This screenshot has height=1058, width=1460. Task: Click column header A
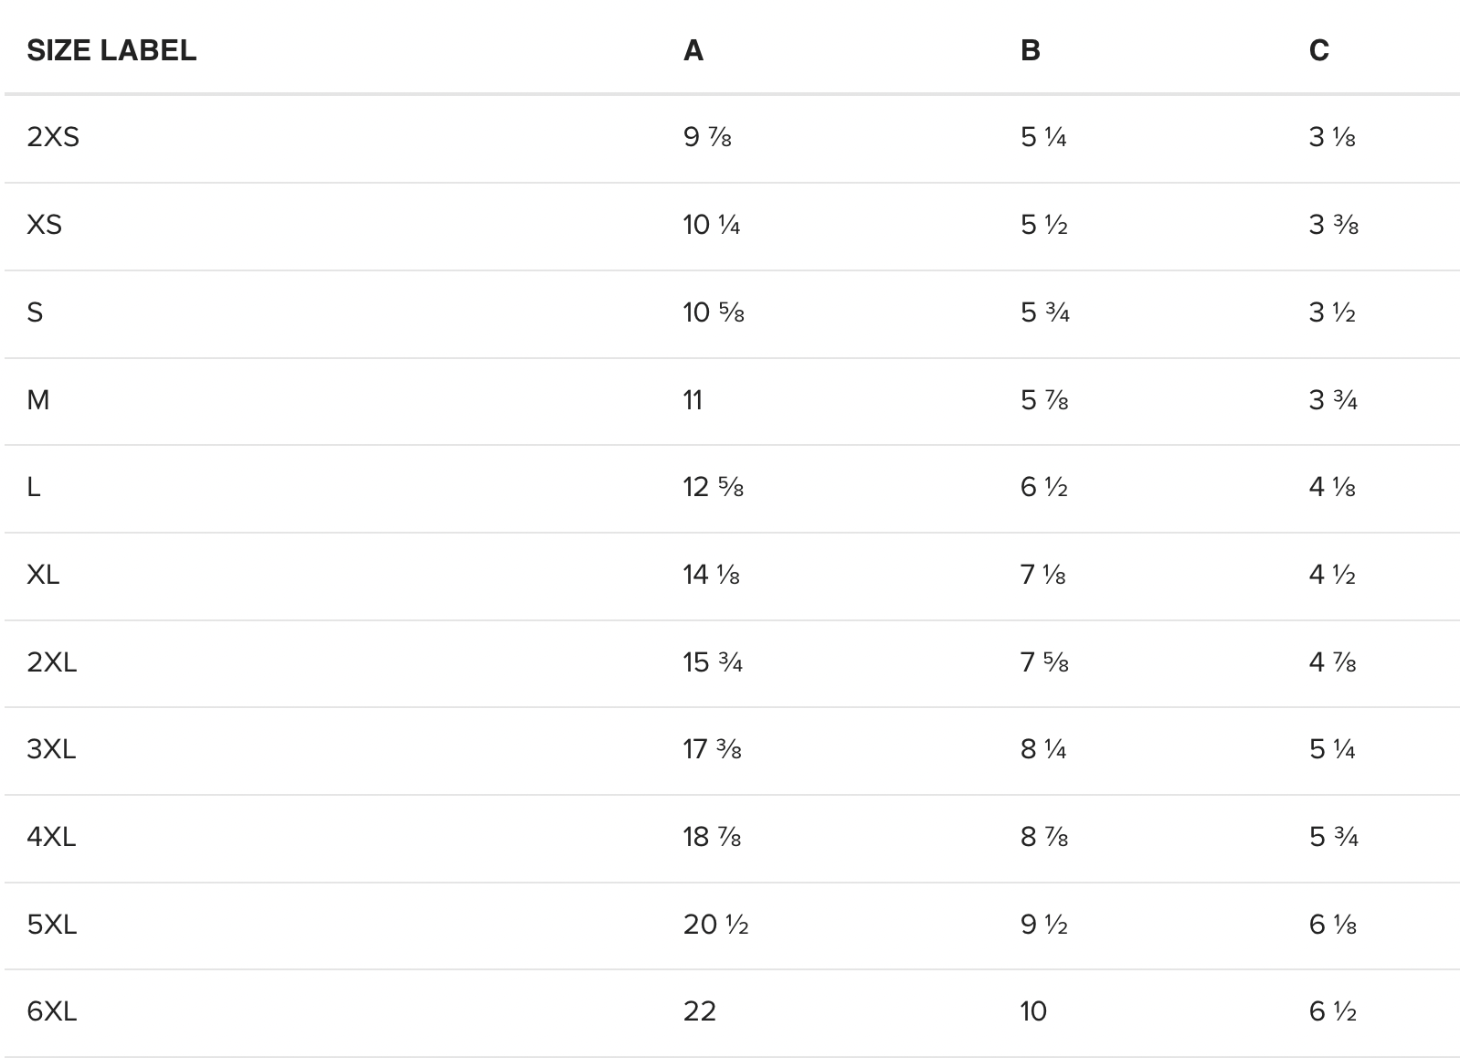point(693,50)
